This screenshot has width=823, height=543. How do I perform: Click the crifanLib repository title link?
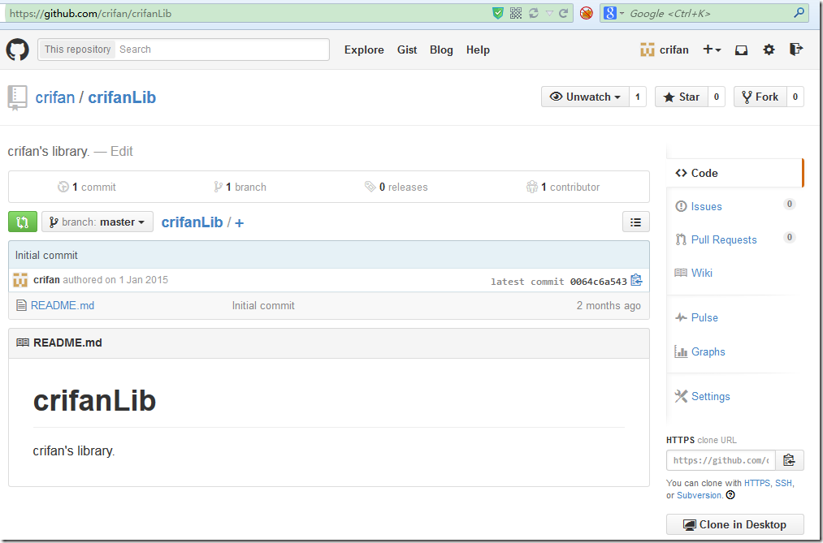pos(122,97)
